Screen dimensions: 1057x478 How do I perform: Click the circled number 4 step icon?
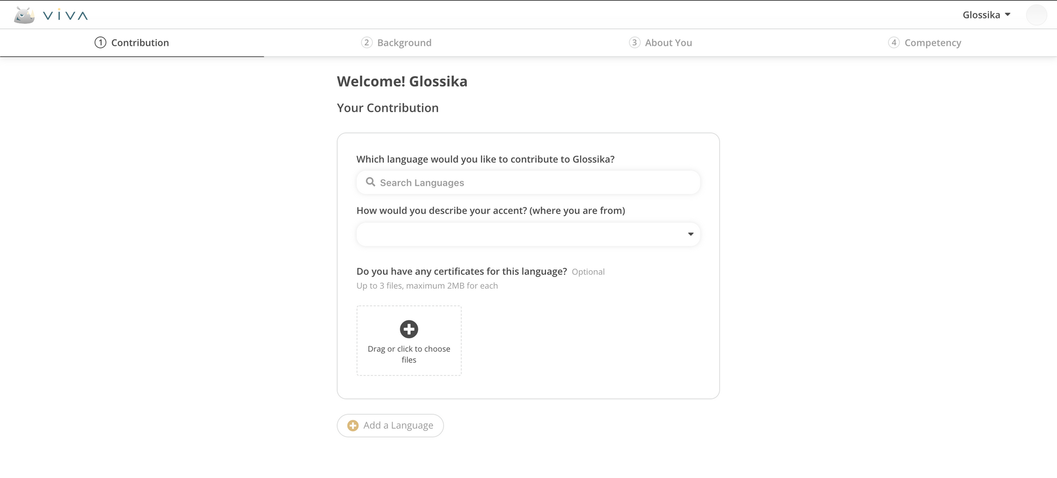point(894,43)
